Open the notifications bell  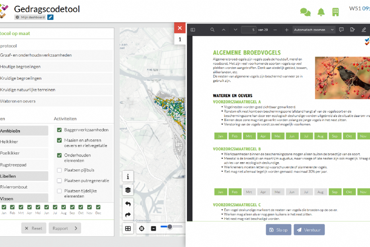point(321,12)
